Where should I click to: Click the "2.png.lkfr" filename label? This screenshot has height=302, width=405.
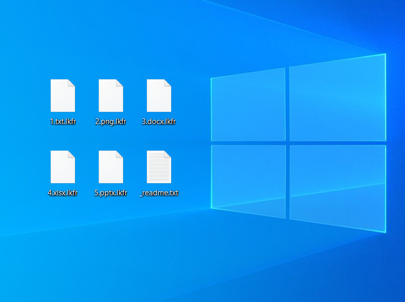(x=111, y=121)
